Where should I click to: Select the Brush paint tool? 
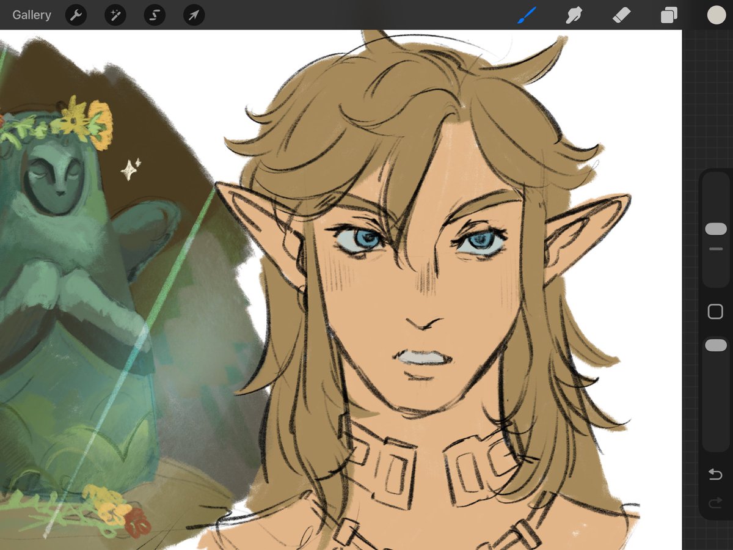tap(526, 15)
